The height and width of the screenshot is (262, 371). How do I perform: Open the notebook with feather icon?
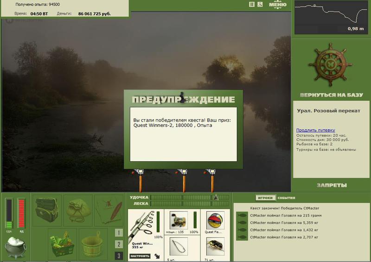point(109,210)
